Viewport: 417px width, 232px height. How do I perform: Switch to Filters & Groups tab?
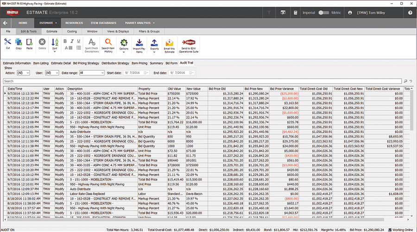(149, 31)
